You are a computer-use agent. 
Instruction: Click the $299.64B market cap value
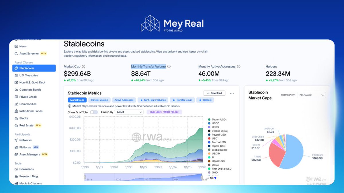(77, 73)
